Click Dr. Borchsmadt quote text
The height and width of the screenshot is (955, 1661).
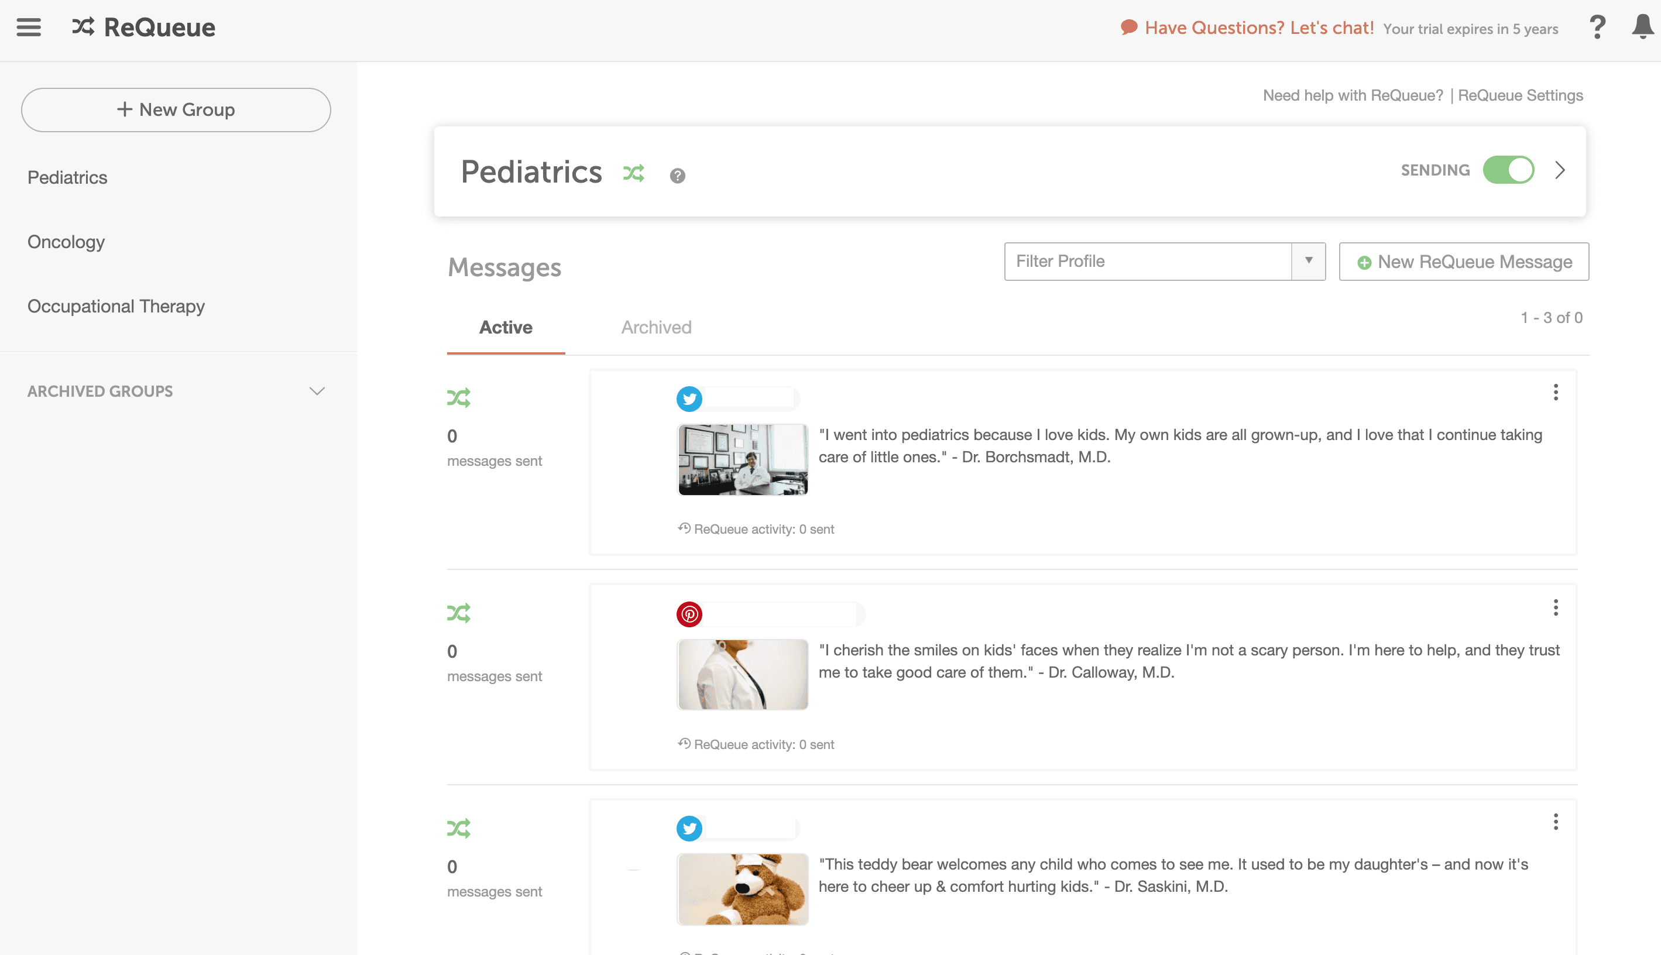click(1180, 446)
